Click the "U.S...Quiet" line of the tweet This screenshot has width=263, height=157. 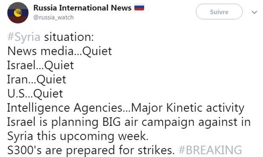(35, 94)
